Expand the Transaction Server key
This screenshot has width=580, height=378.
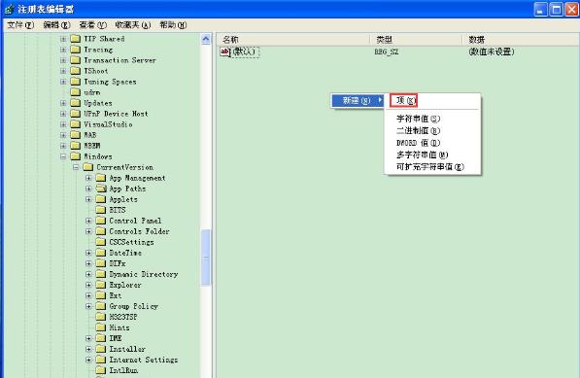point(63,60)
